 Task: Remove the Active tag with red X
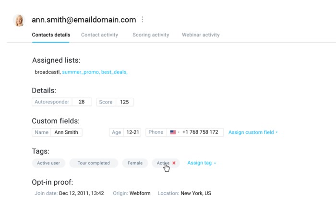[x=174, y=163]
